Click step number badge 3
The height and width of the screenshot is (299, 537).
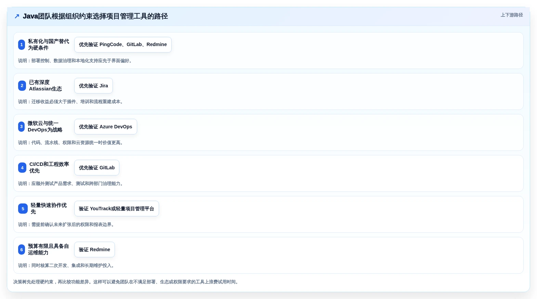tap(21, 127)
